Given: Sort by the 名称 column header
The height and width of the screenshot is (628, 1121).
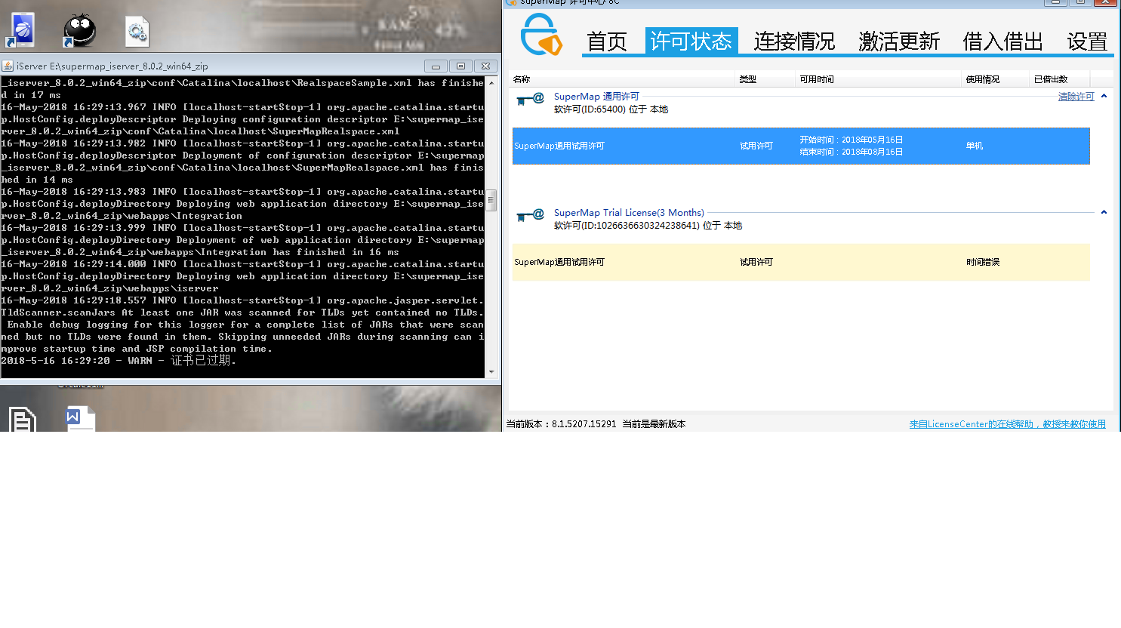Looking at the screenshot, I should 623,78.
